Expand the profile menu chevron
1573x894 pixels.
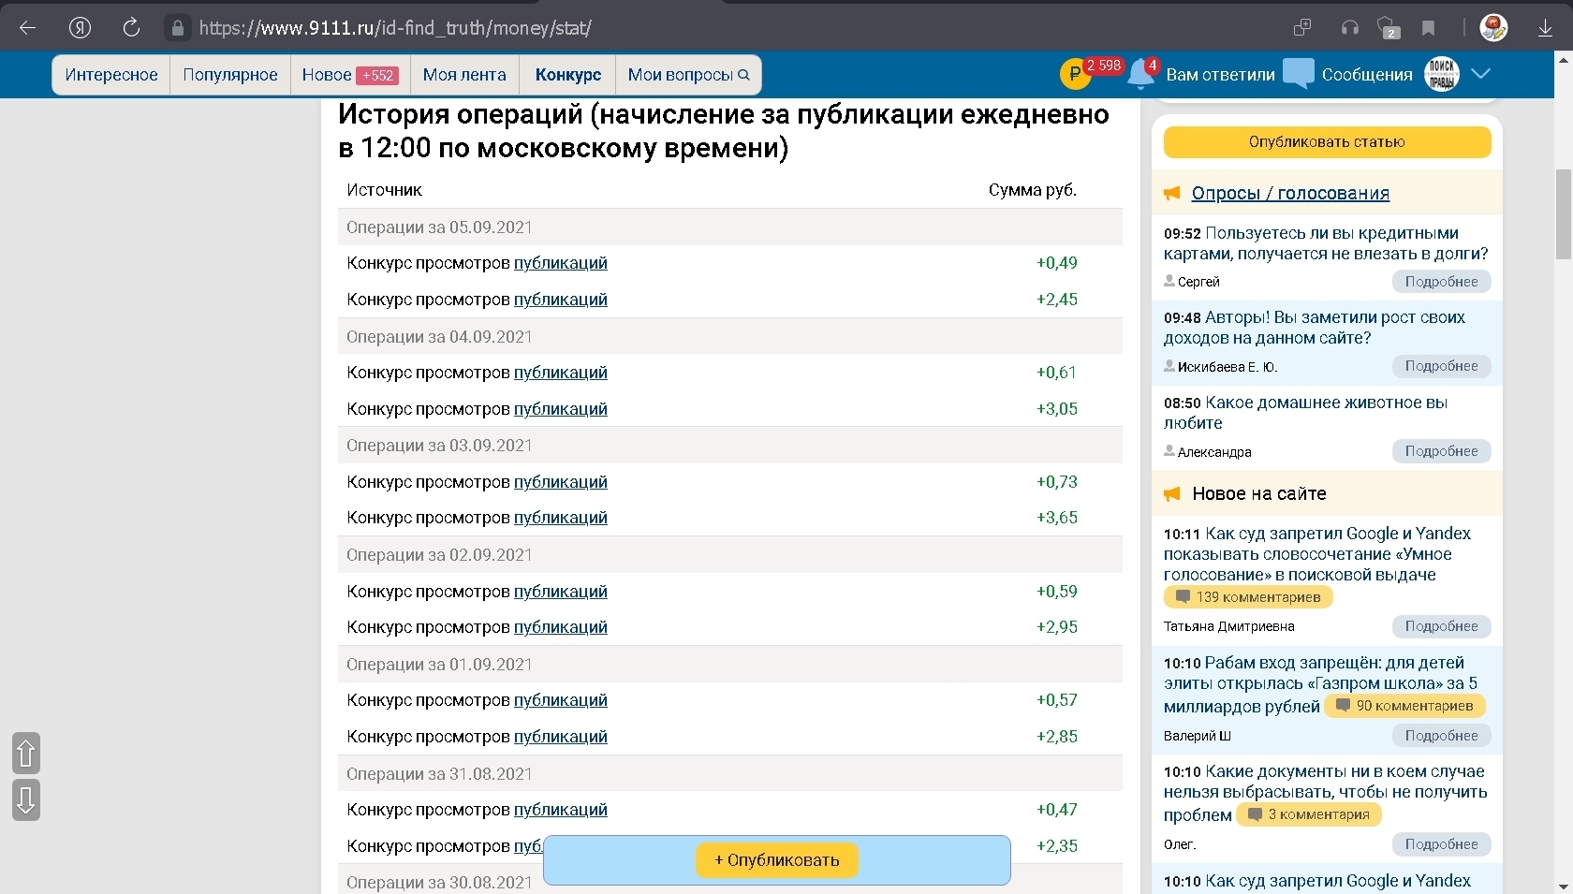(x=1480, y=74)
